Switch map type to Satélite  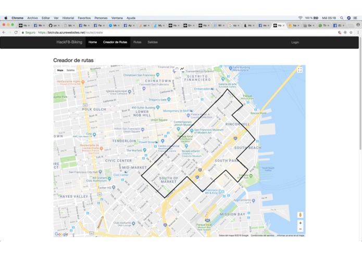coord(70,70)
